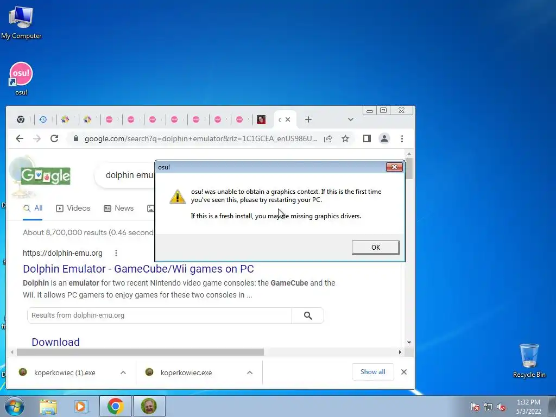Expand options for koperkowiec (1).exe download
The width and height of the screenshot is (556, 417).
click(123, 372)
